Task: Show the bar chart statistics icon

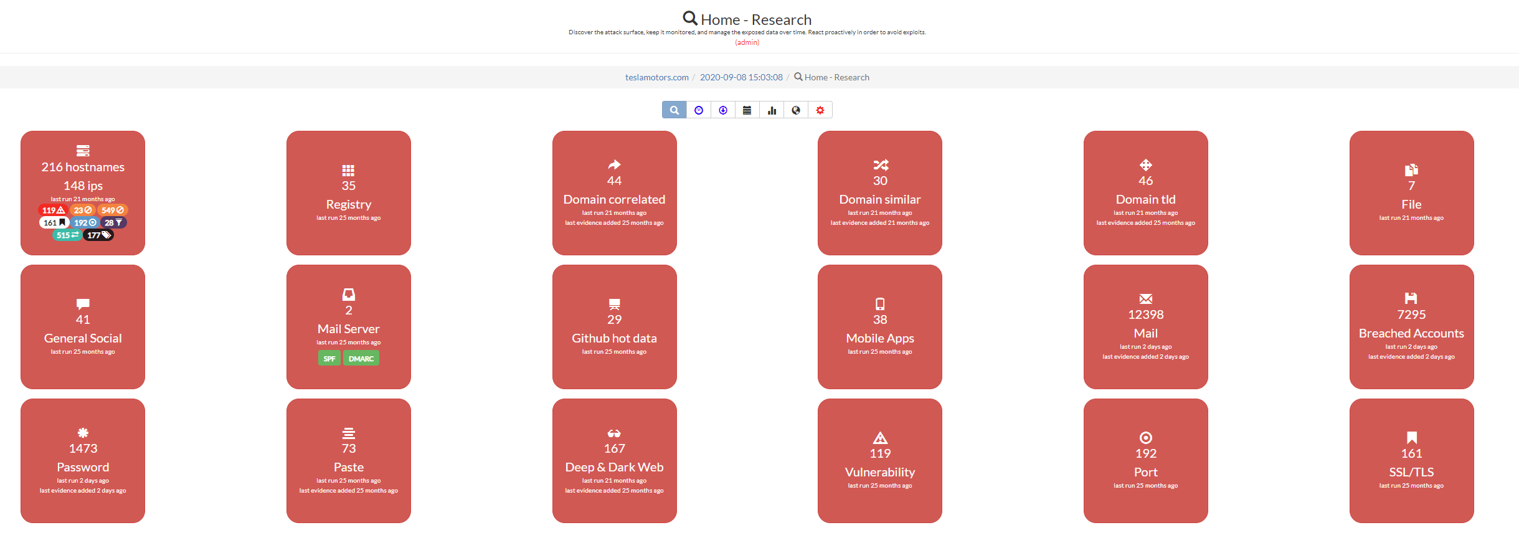Action: [x=772, y=110]
